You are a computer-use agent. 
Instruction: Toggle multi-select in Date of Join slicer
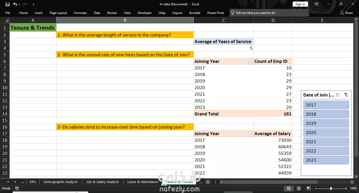[338, 95]
